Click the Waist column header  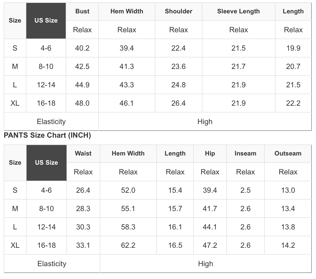pos(83,153)
